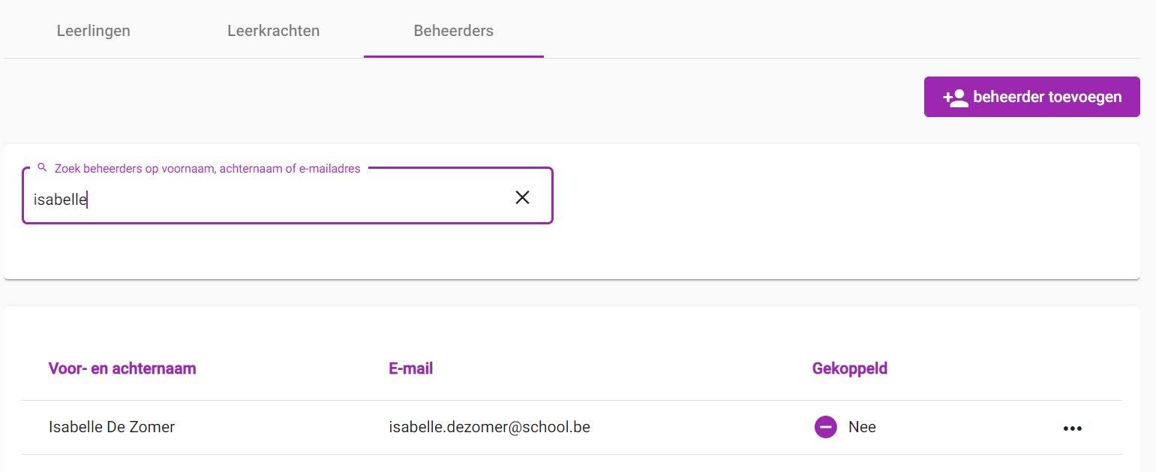Click the 'Gekoppeld' column header

pyautogui.click(x=849, y=368)
